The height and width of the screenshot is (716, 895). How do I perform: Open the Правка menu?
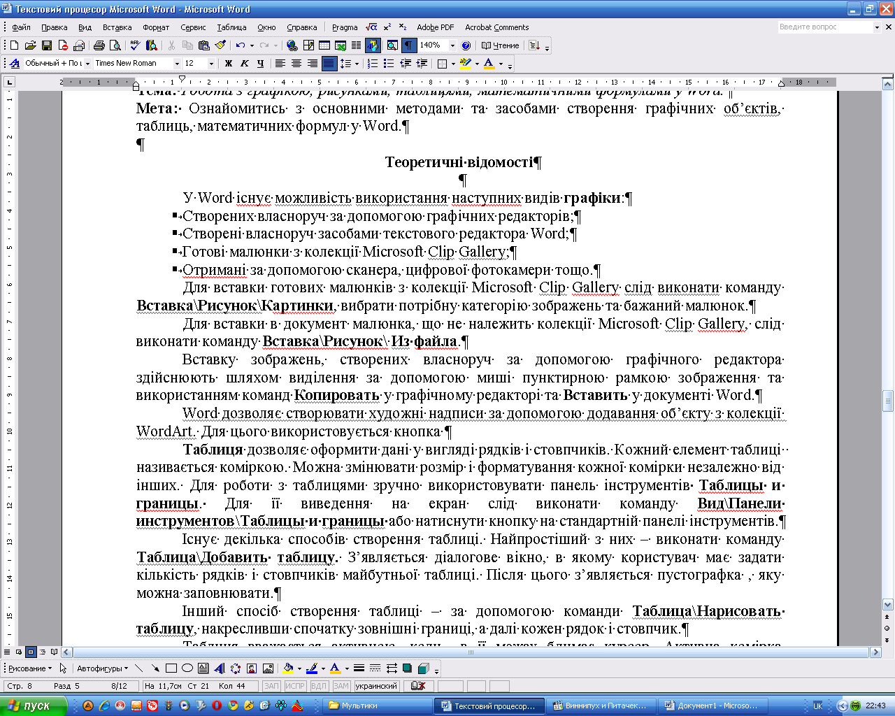click(54, 27)
